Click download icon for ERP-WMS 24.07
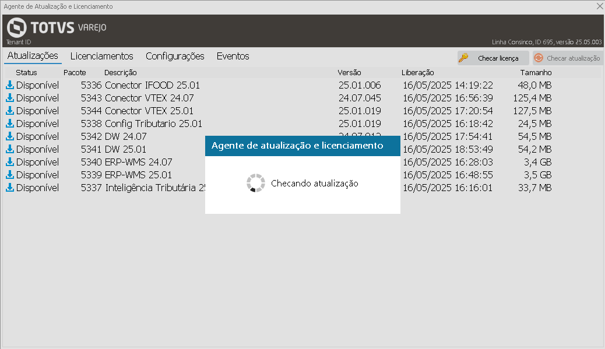The image size is (605, 349). [x=10, y=161]
